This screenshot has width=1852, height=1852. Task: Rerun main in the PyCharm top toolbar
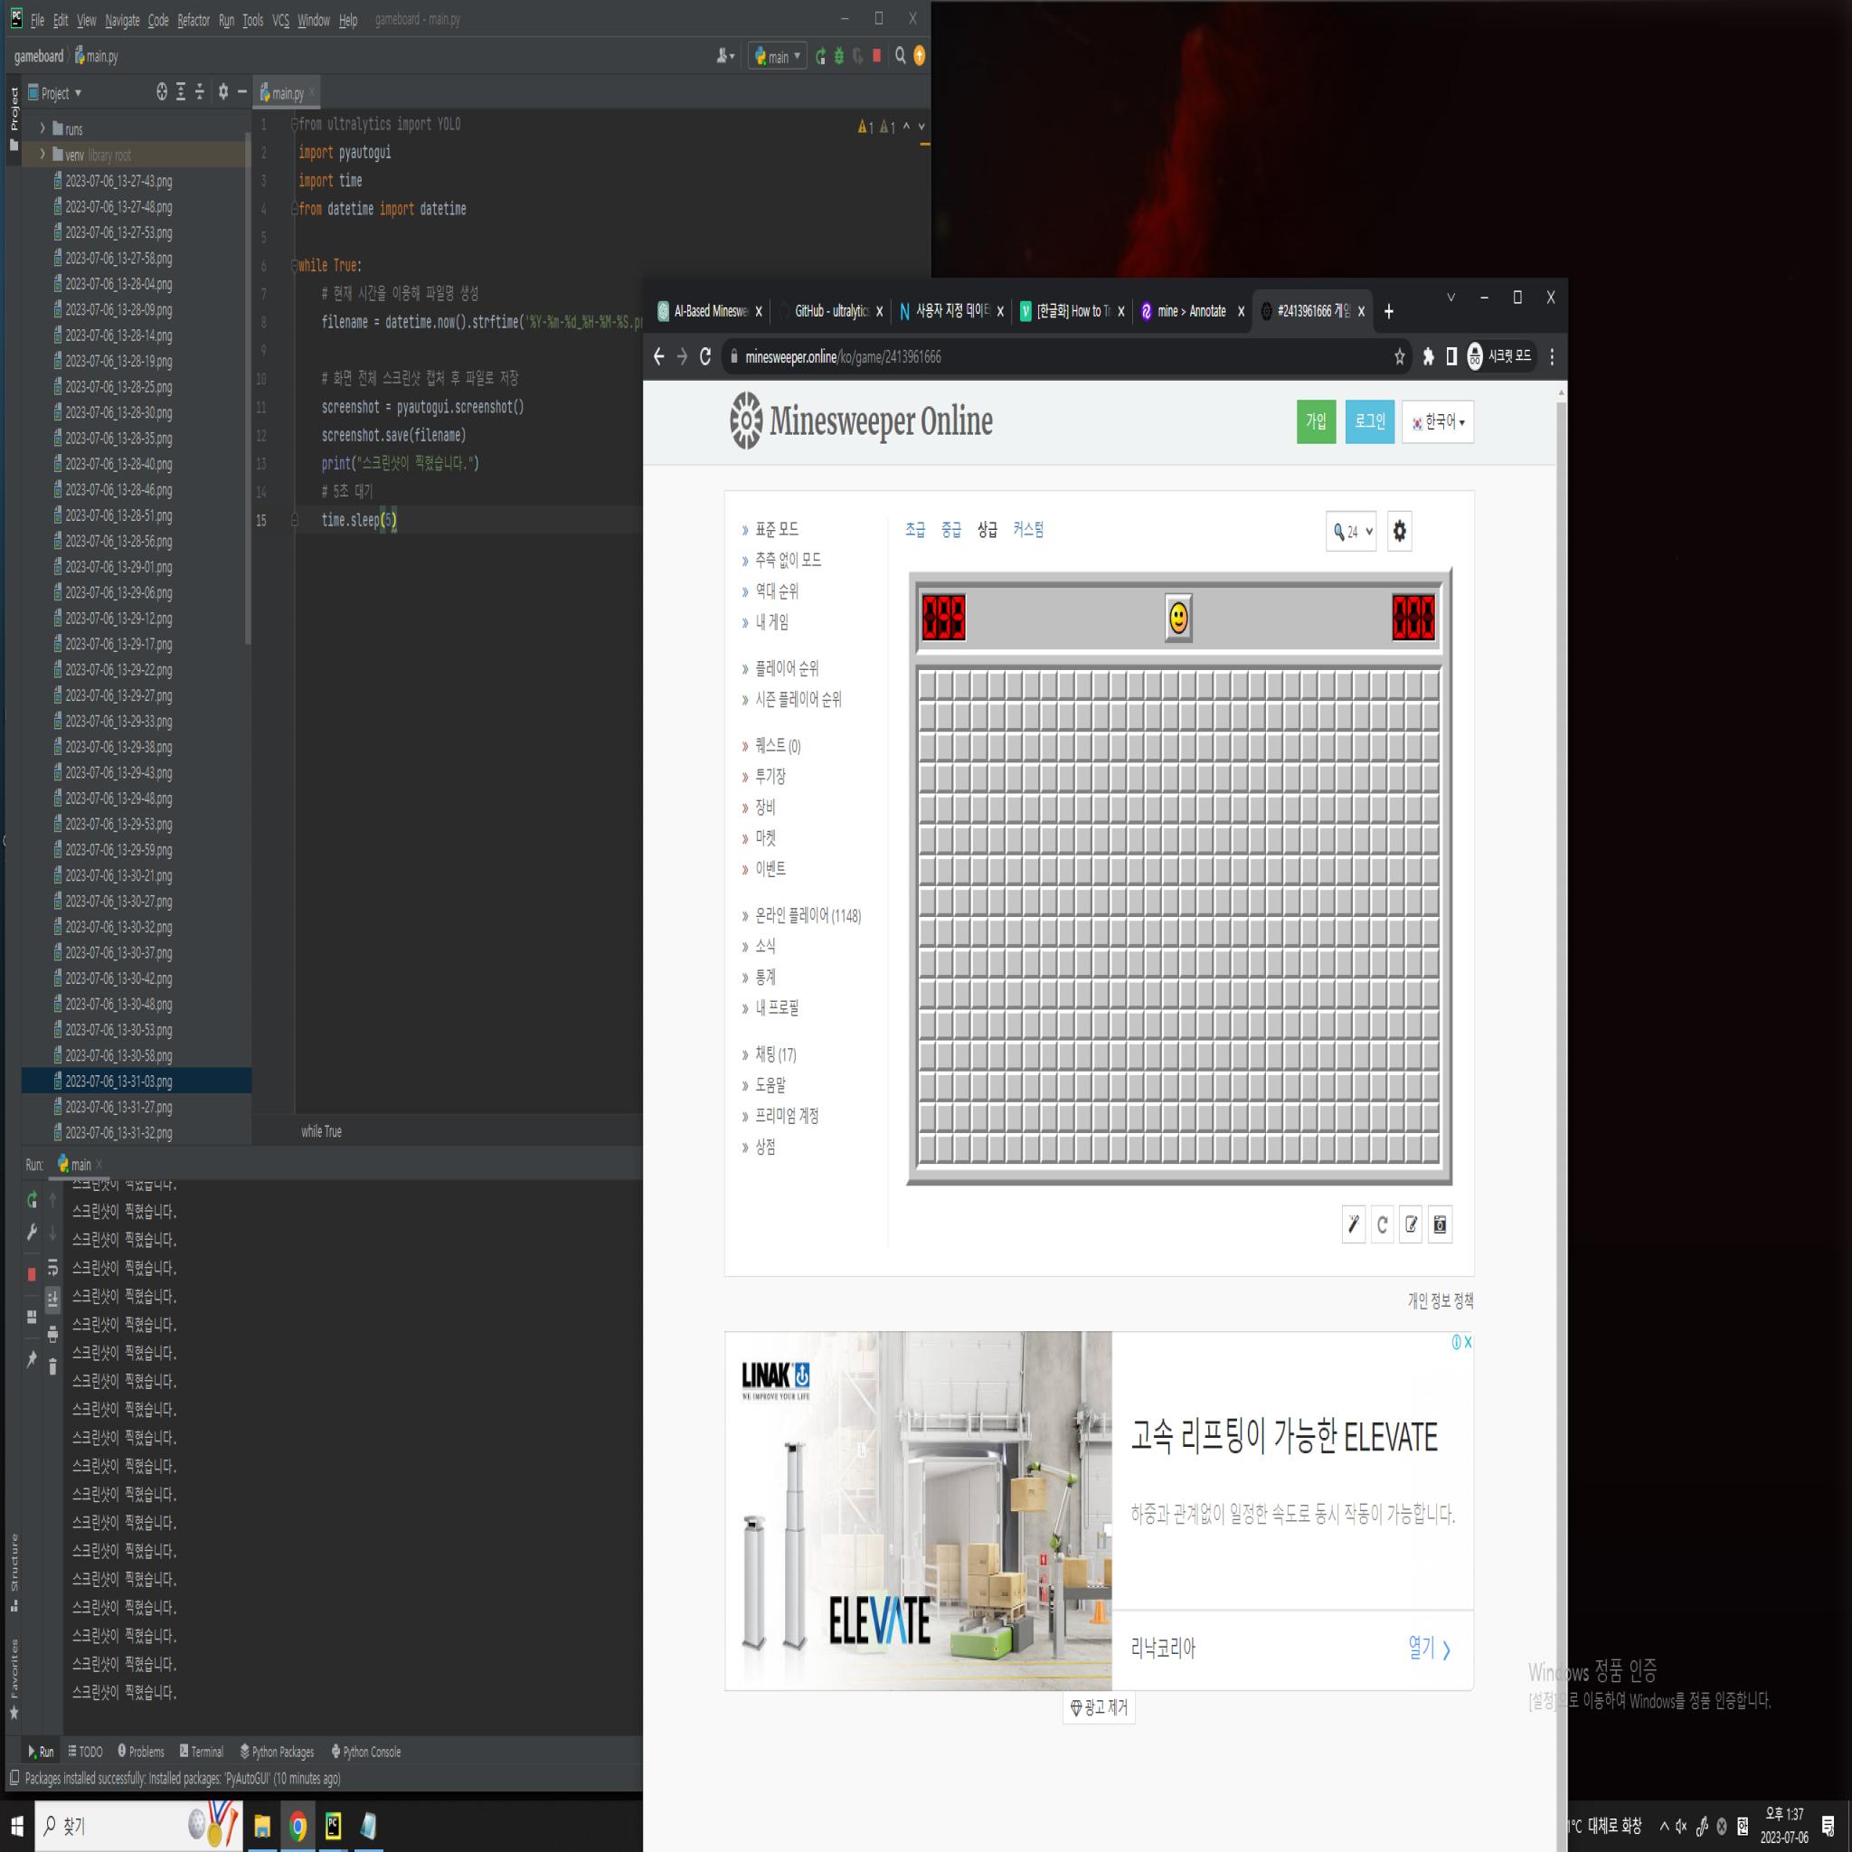pyautogui.click(x=820, y=57)
